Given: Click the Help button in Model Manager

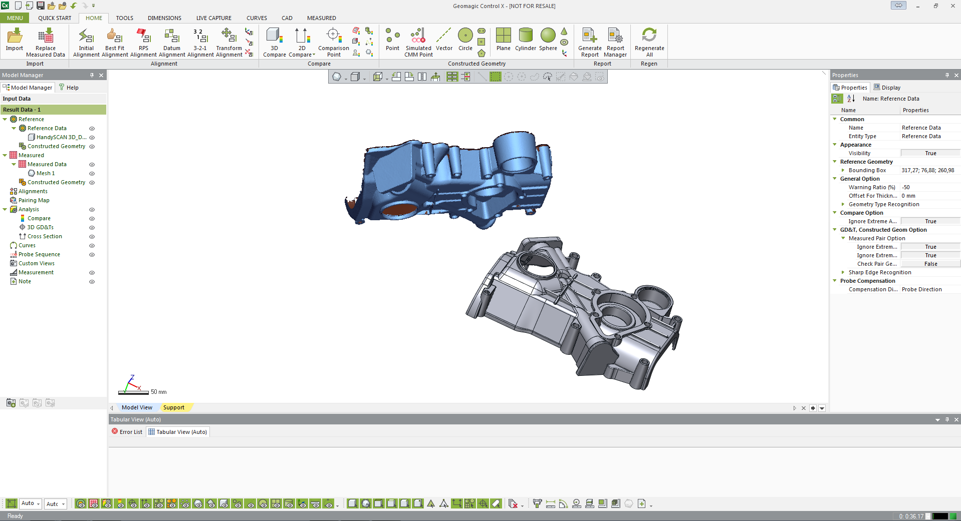Looking at the screenshot, I should pos(69,88).
